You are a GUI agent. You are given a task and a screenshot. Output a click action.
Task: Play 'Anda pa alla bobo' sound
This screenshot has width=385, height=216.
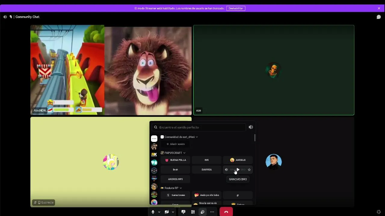(x=207, y=195)
